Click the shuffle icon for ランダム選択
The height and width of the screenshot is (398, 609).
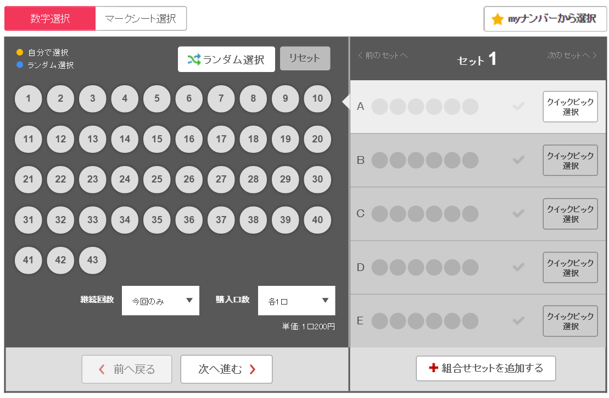coord(194,59)
